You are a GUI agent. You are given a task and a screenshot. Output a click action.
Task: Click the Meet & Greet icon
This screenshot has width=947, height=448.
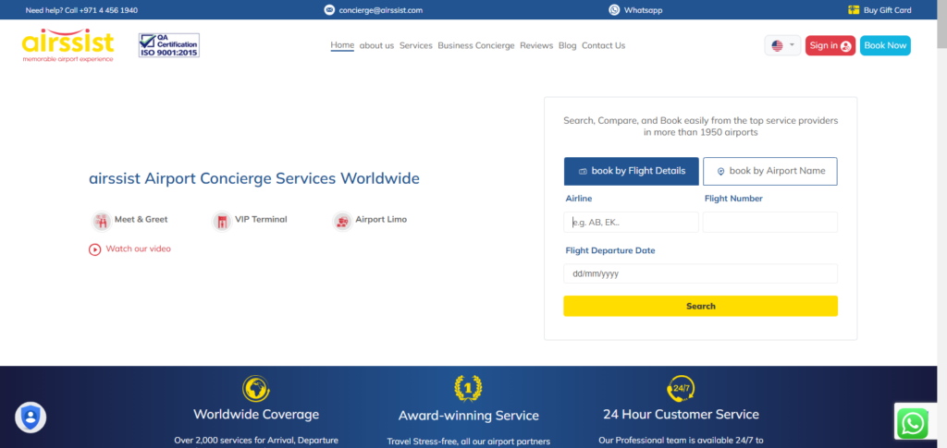[x=102, y=222]
